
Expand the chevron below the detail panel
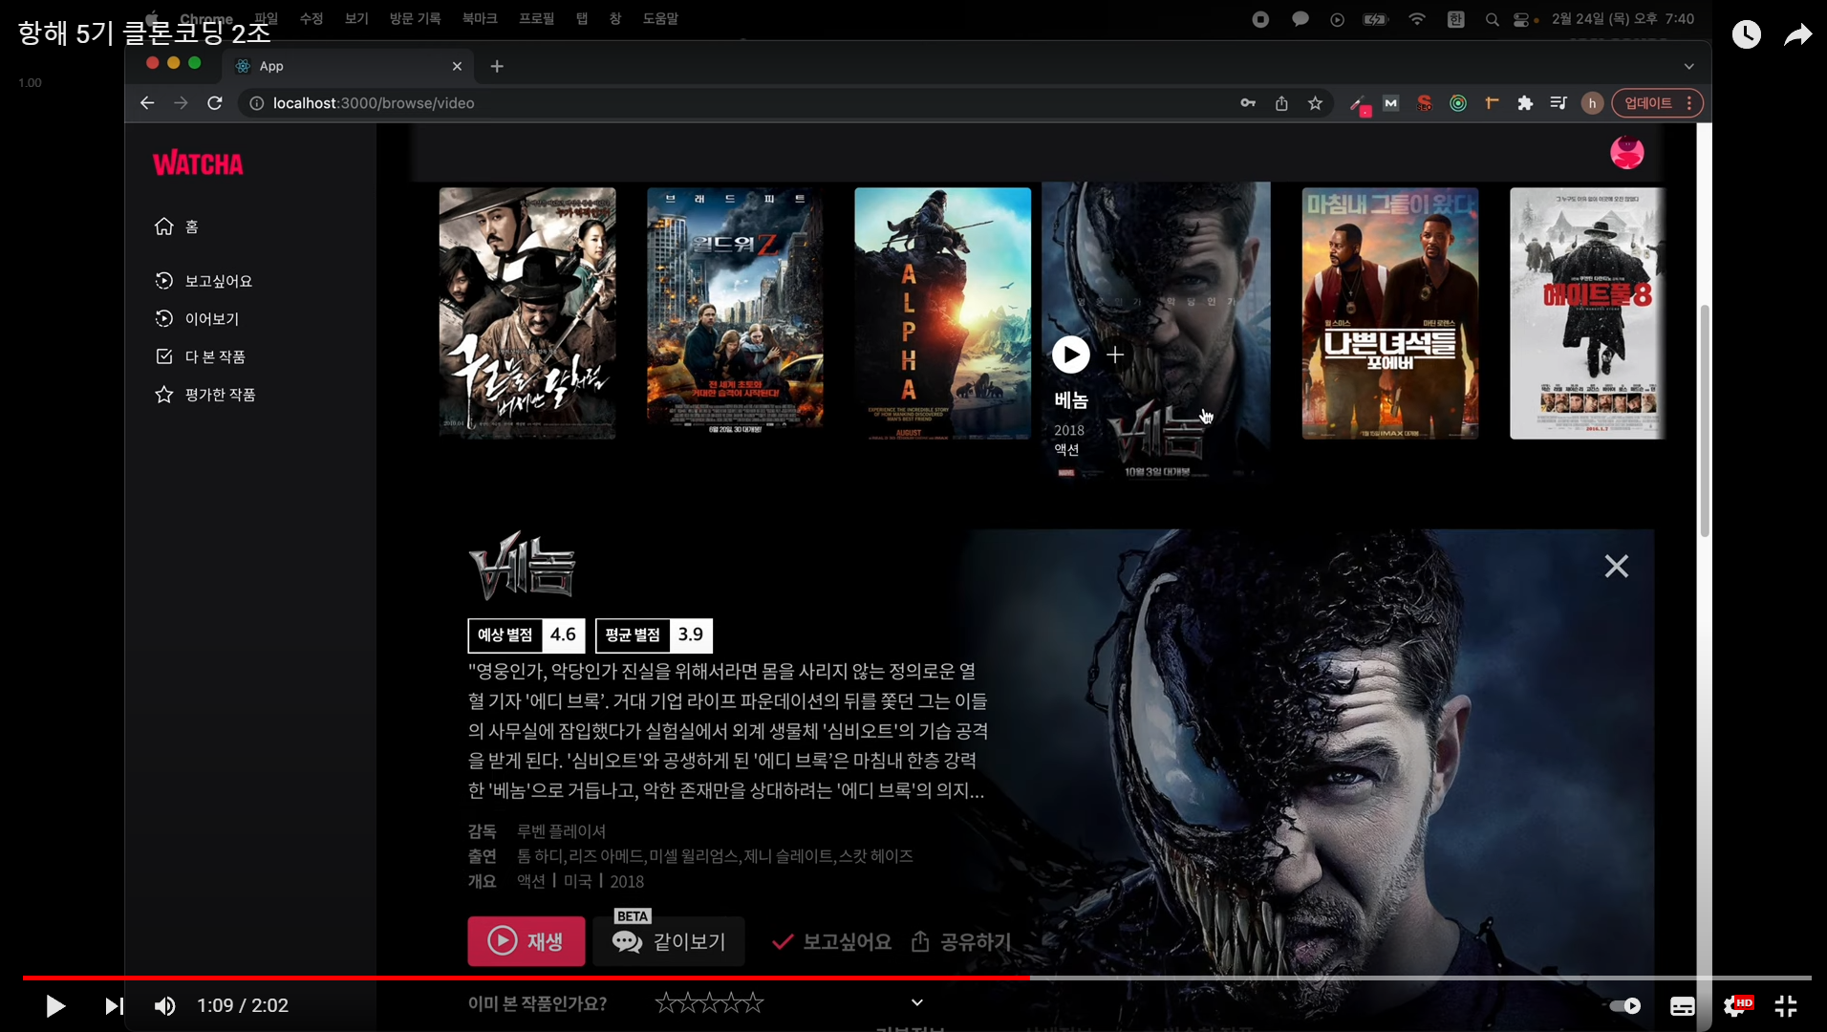pos(916,1002)
